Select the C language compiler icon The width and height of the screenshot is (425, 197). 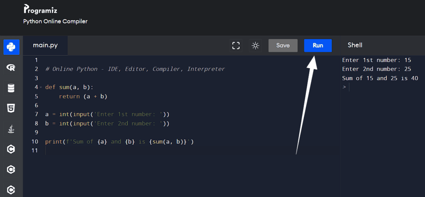pyautogui.click(x=11, y=149)
